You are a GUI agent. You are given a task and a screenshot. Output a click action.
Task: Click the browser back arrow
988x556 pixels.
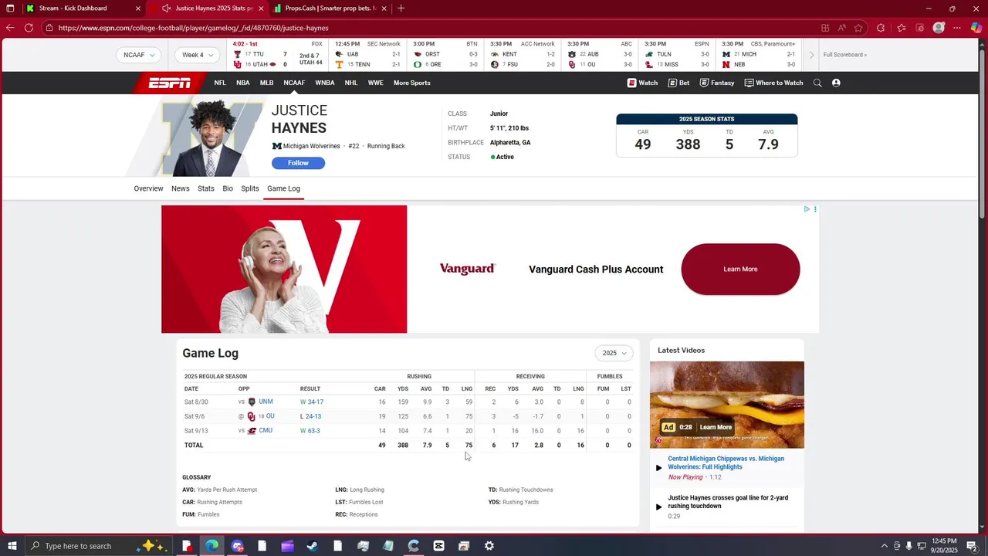(9, 28)
